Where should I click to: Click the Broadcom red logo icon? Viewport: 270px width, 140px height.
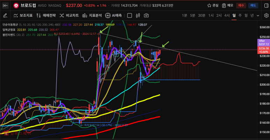[16, 6]
